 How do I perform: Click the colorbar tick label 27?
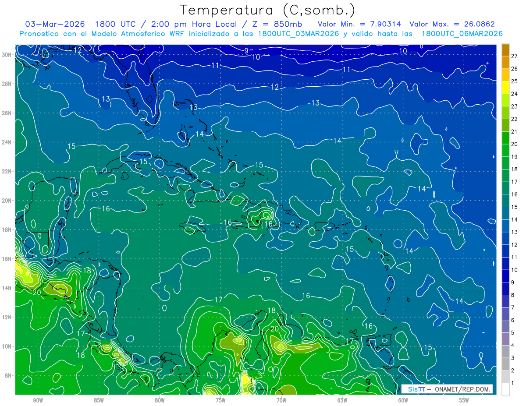515,56
